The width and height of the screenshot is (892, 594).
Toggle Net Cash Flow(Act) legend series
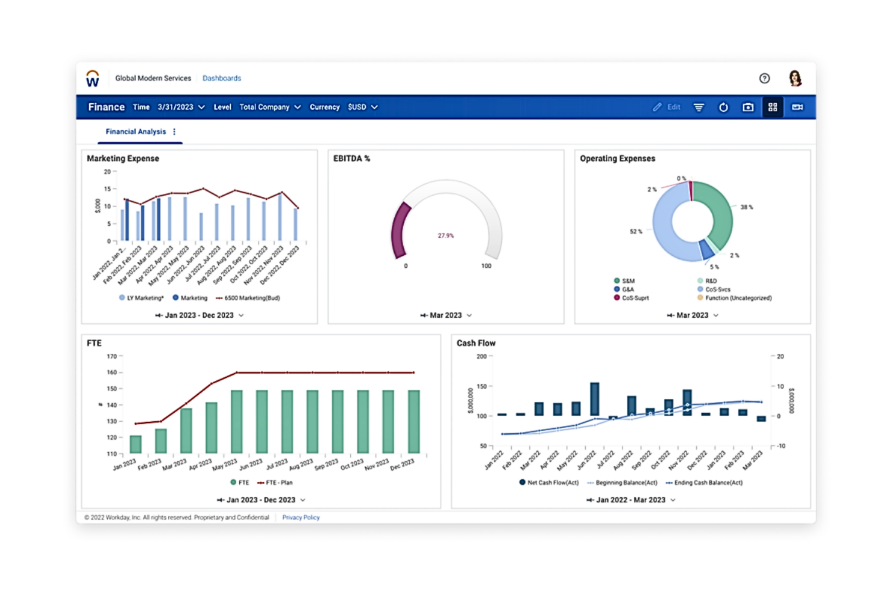[x=549, y=483]
